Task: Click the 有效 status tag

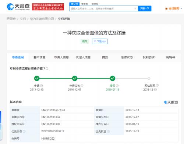Action: [85, 42]
